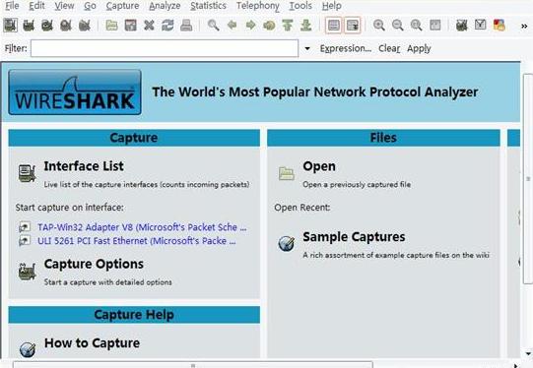Open Sample Captures wiki link
Screen dimensions: 533x368
354,237
